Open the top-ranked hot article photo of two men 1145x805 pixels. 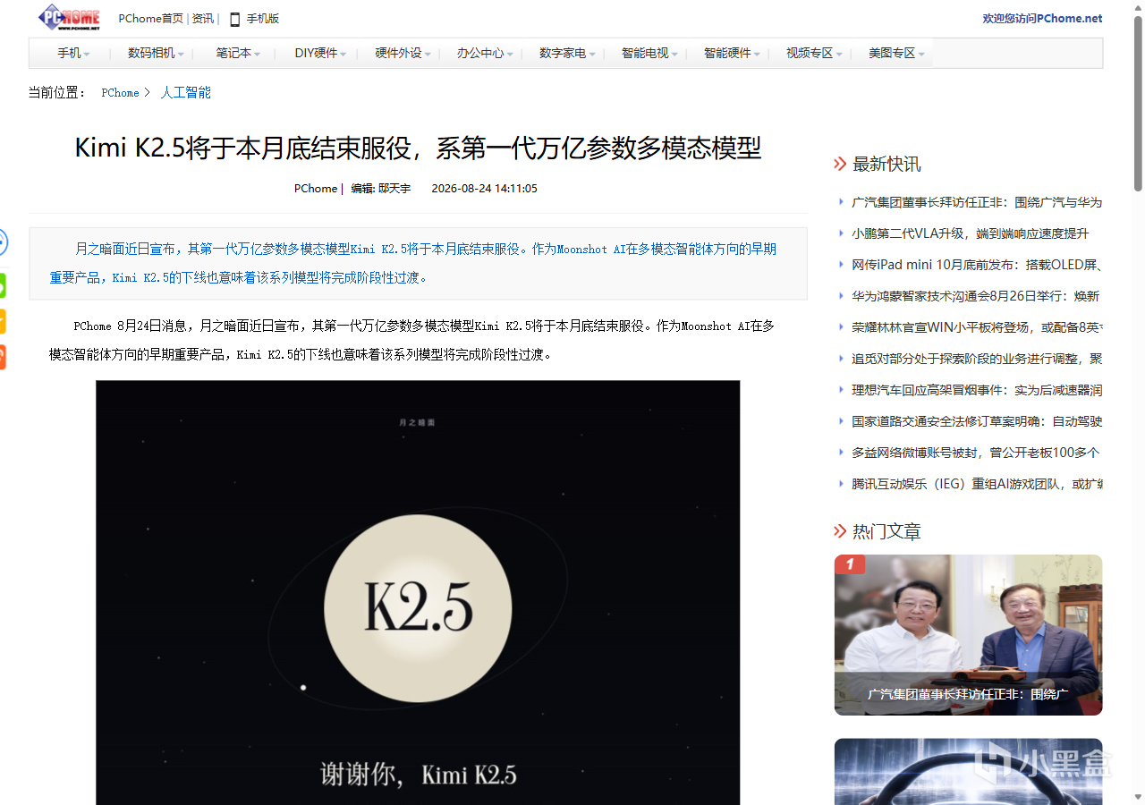tap(969, 635)
